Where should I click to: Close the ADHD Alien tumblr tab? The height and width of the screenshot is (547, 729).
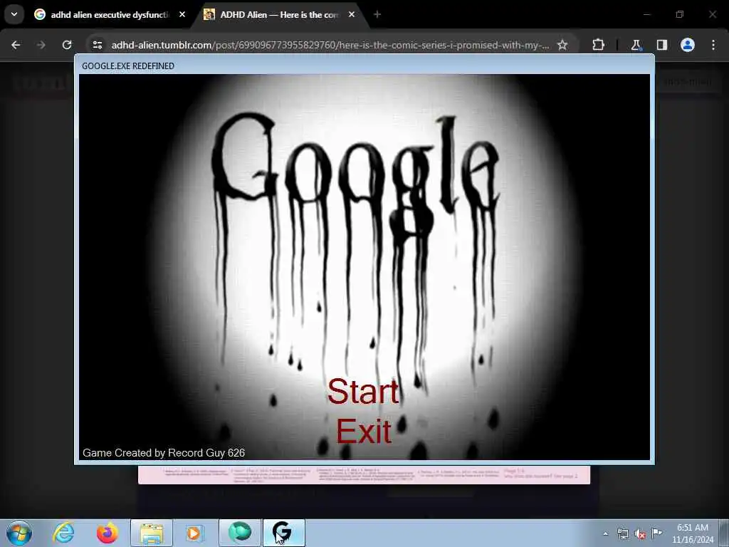[352, 14]
